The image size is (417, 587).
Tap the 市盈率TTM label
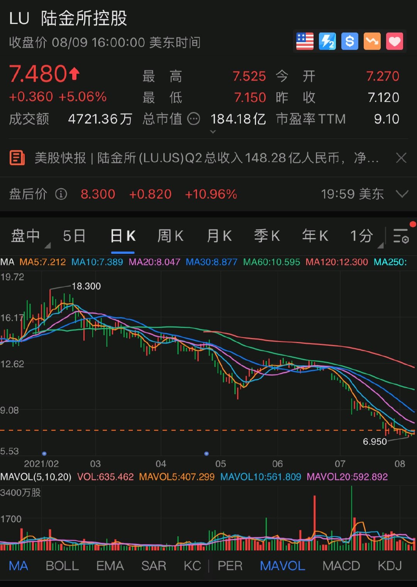(311, 119)
